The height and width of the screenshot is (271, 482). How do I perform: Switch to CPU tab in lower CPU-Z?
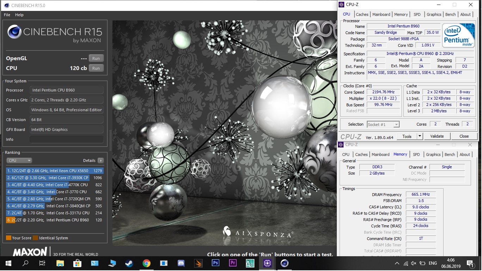346,155
